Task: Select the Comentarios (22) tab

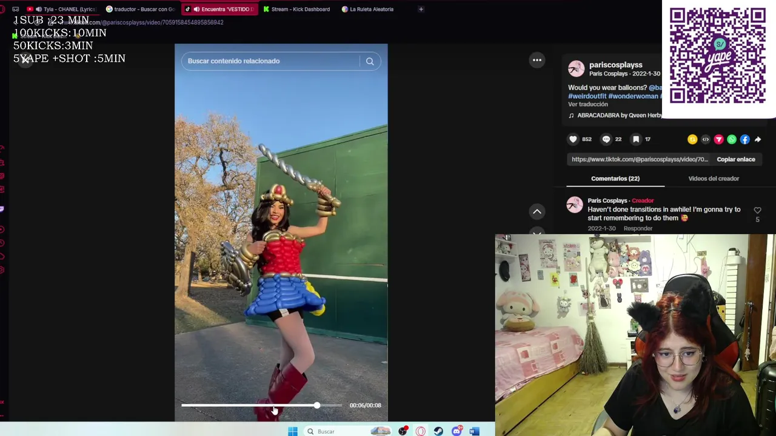Action: [615, 179]
